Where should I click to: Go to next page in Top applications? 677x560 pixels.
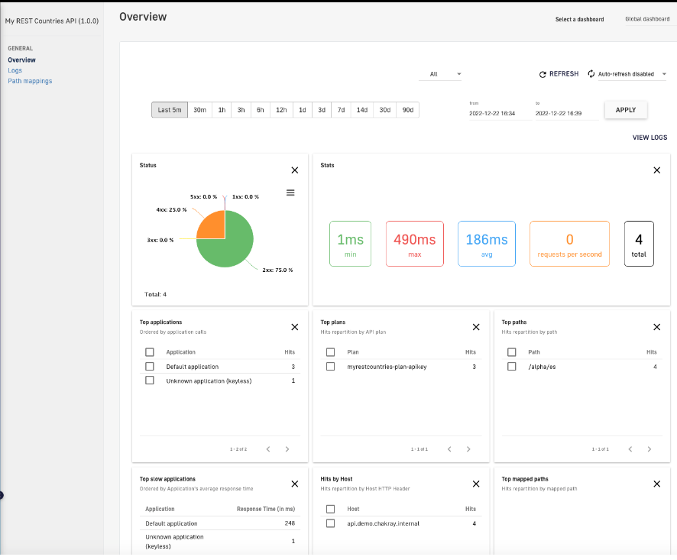pyautogui.click(x=287, y=449)
